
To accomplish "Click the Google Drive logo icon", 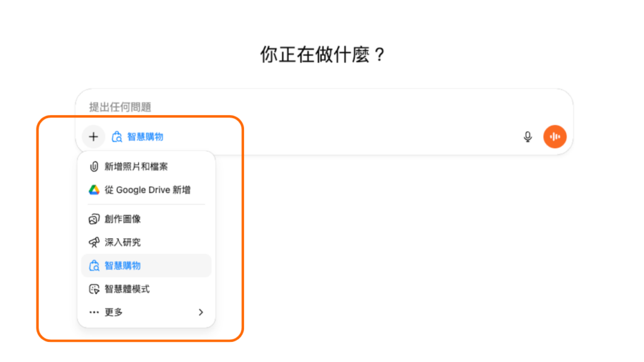I will 94,190.
